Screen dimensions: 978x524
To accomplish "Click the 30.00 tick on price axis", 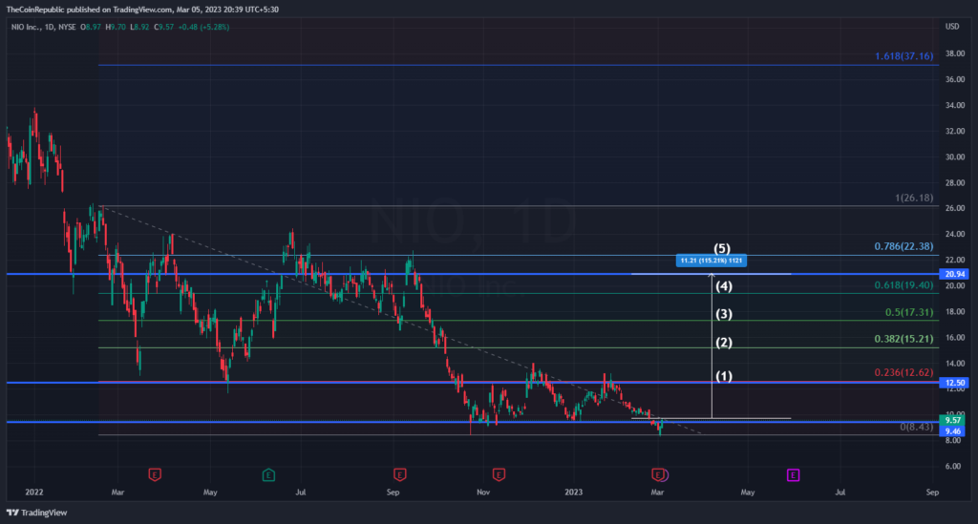I will (954, 157).
